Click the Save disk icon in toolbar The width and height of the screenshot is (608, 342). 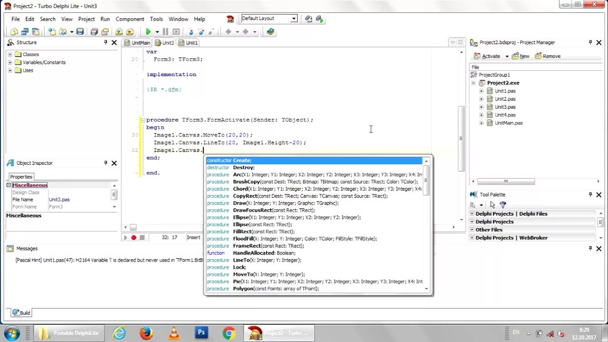coord(80,32)
